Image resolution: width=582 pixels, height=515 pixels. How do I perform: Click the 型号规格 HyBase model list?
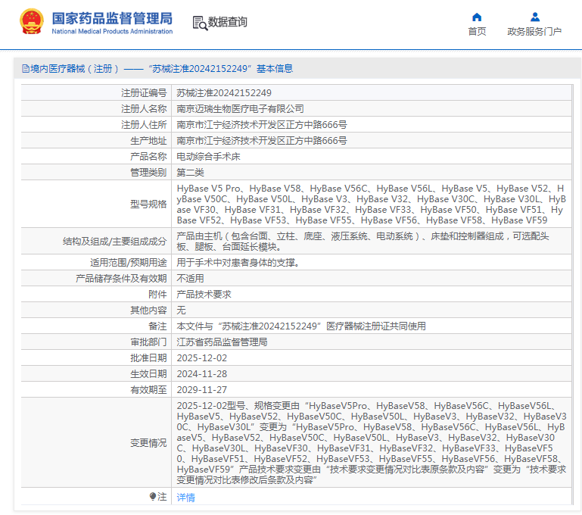point(371,204)
